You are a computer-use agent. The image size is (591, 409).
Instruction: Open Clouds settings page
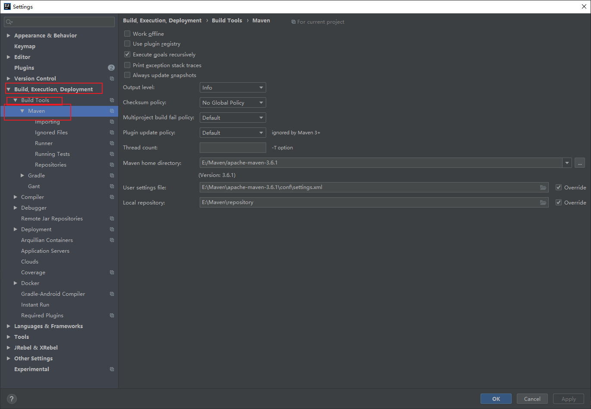(30, 262)
